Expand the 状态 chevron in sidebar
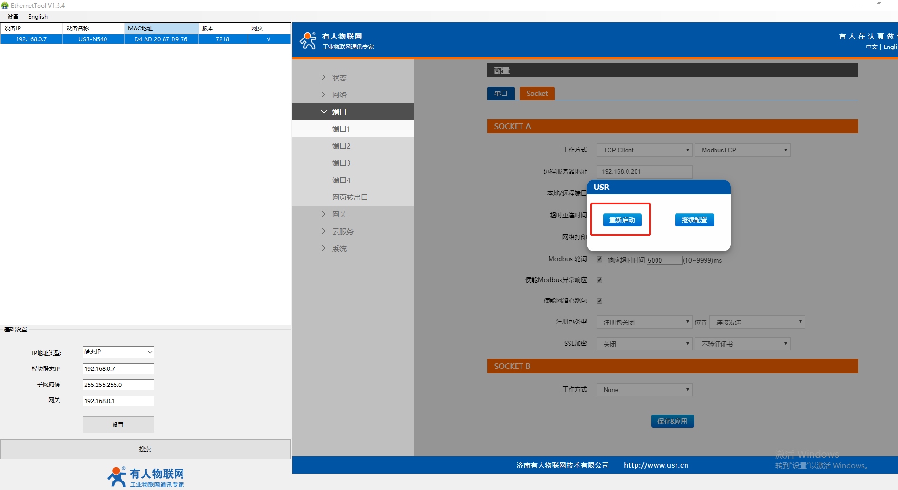 pyautogui.click(x=324, y=77)
